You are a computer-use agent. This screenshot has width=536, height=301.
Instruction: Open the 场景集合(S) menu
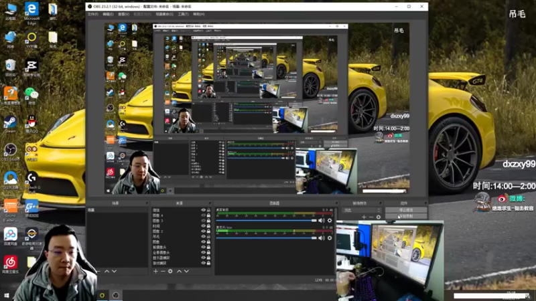click(x=164, y=14)
